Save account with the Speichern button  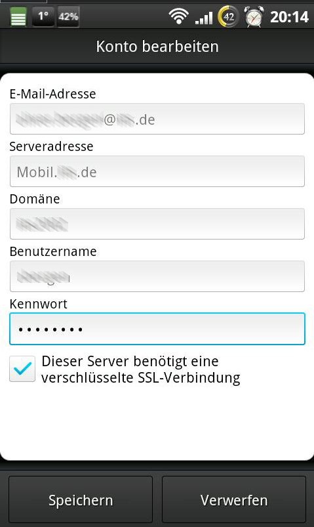pyautogui.click(x=81, y=500)
